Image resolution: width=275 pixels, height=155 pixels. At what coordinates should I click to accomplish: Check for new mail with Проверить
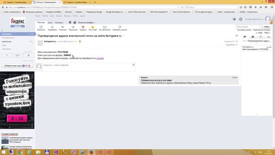tap(52, 28)
